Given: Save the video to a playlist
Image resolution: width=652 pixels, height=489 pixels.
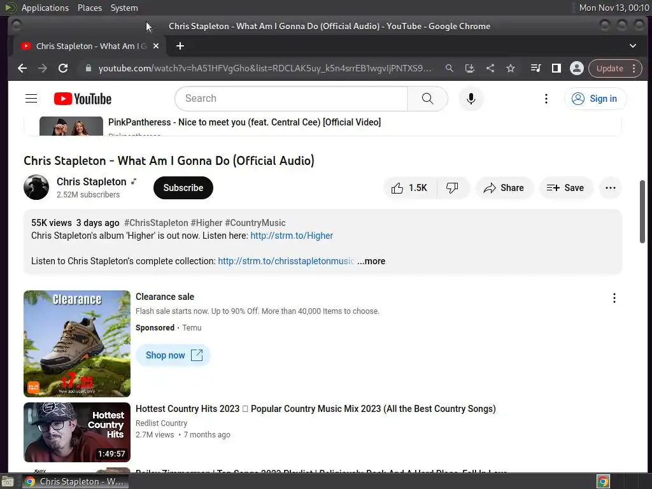Looking at the screenshot, I should 565,188.
